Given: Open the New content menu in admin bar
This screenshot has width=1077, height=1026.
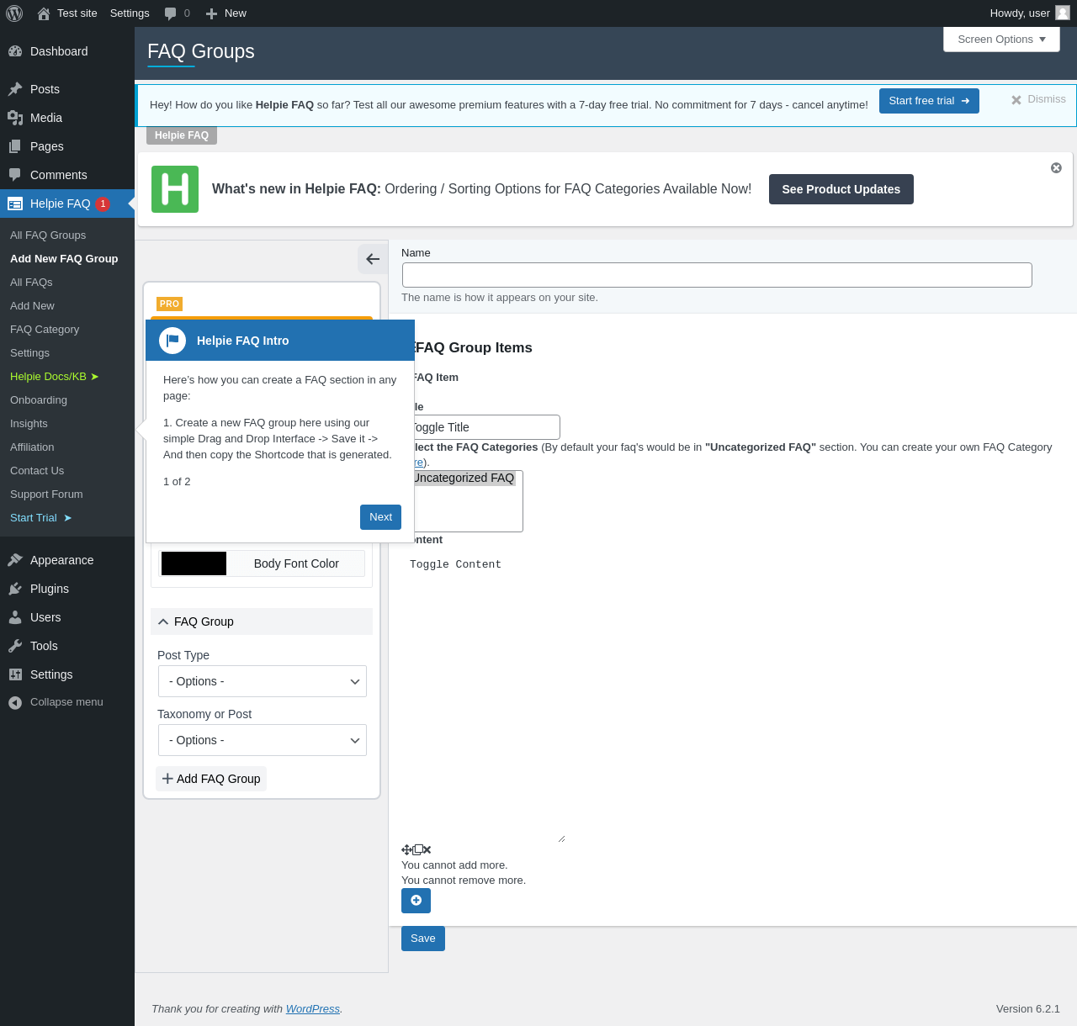Looking at the screenshot, I should tap(226, 13).
